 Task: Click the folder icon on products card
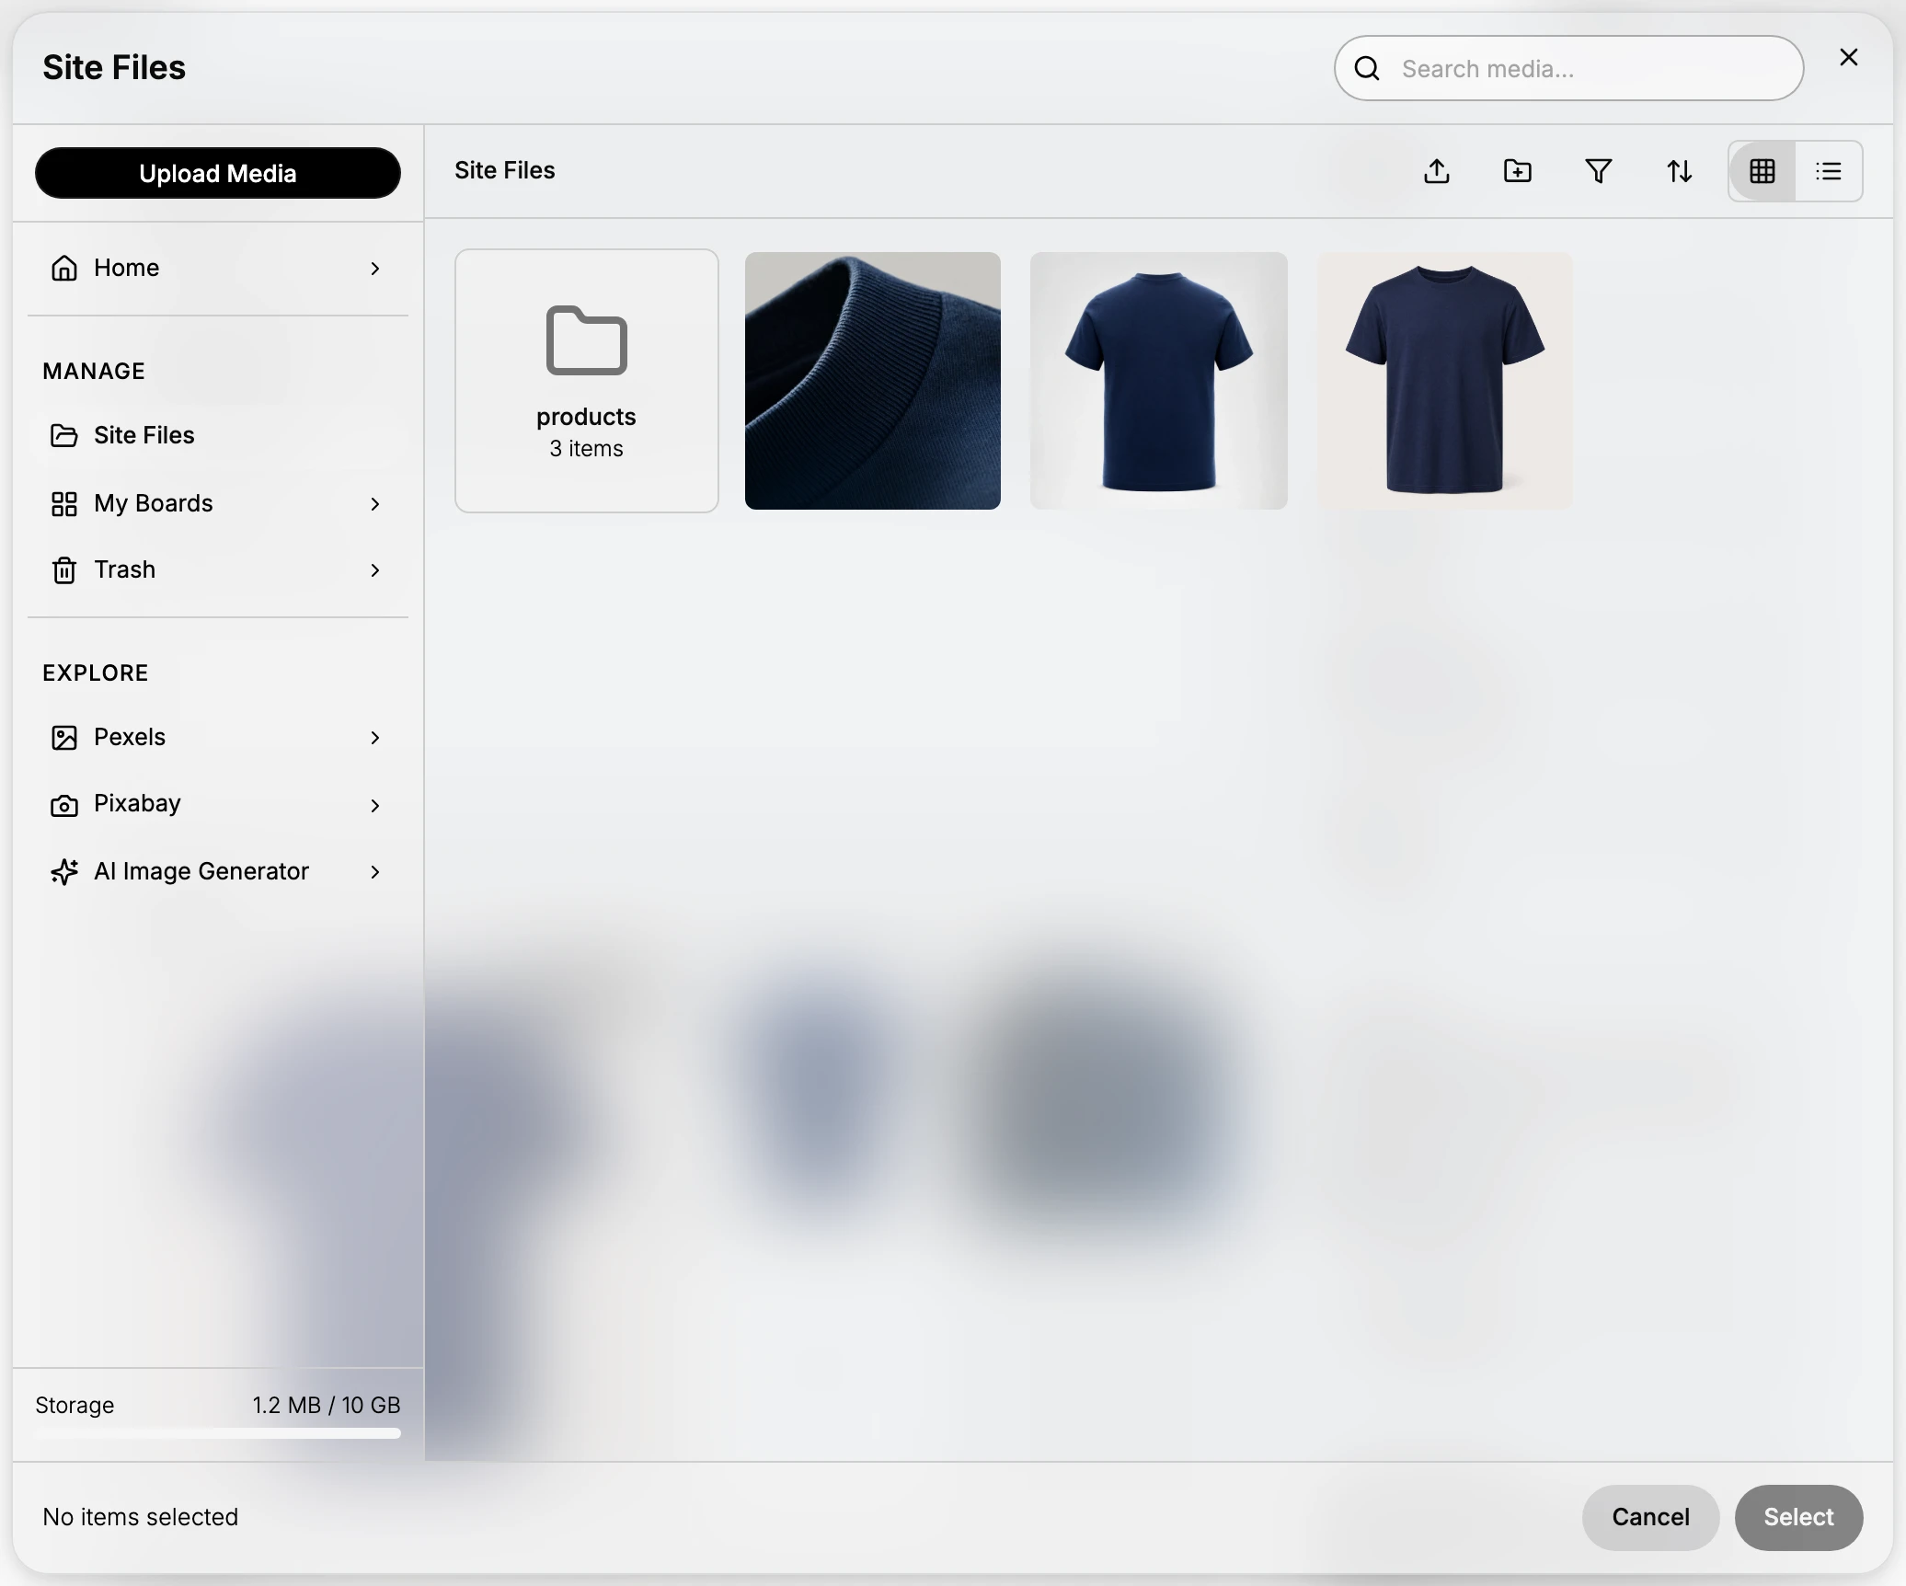587,340
